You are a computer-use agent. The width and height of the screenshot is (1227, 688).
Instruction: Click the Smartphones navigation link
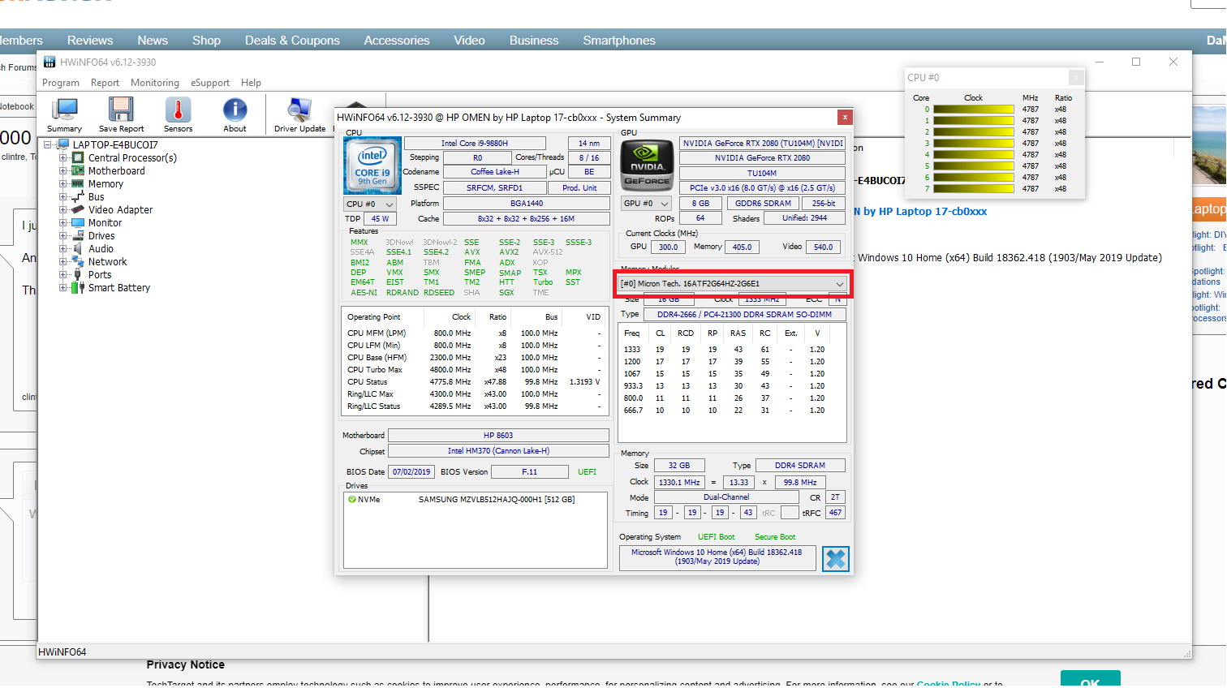[x=618, y=41]
